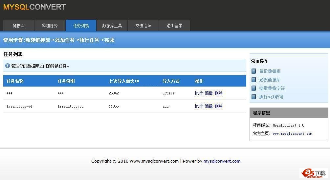The width and height of the screenshot is (330, 180).
Task: Click the 任务说明 column header
Action: [66, 81]
